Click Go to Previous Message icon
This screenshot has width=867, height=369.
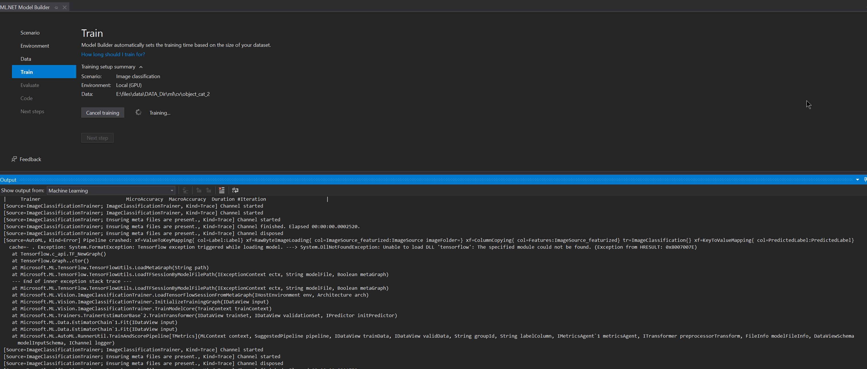pos(199,190)
